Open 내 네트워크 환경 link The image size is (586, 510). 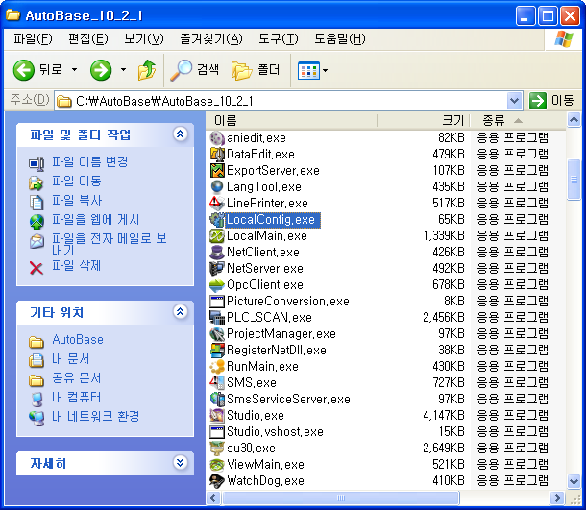96,417
